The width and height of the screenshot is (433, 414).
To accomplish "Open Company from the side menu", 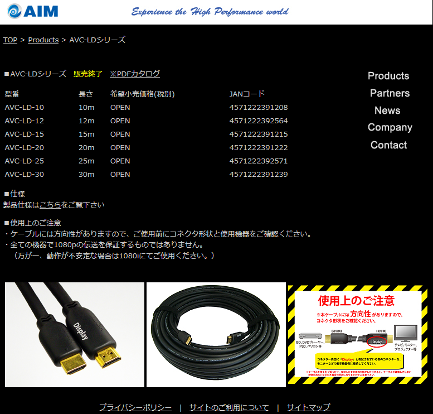I will 390,127.
